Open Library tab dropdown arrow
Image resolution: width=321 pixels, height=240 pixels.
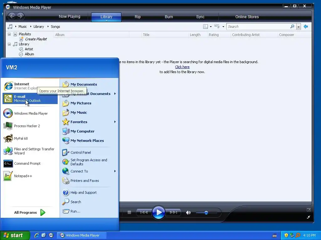[x=107, y=21]
